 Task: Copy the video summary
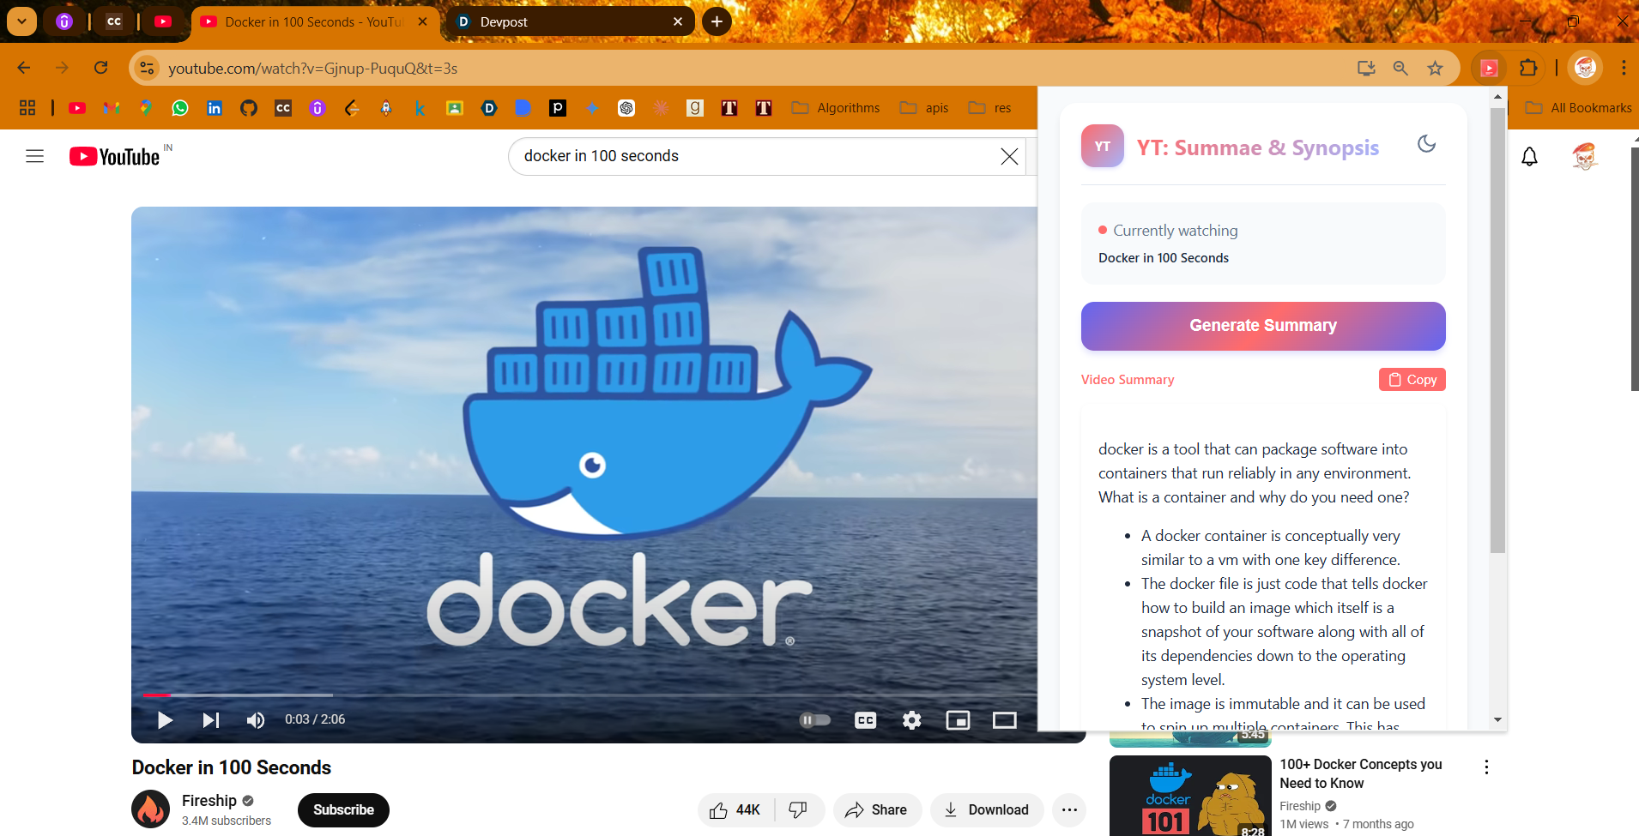(x=1412, y=380)
